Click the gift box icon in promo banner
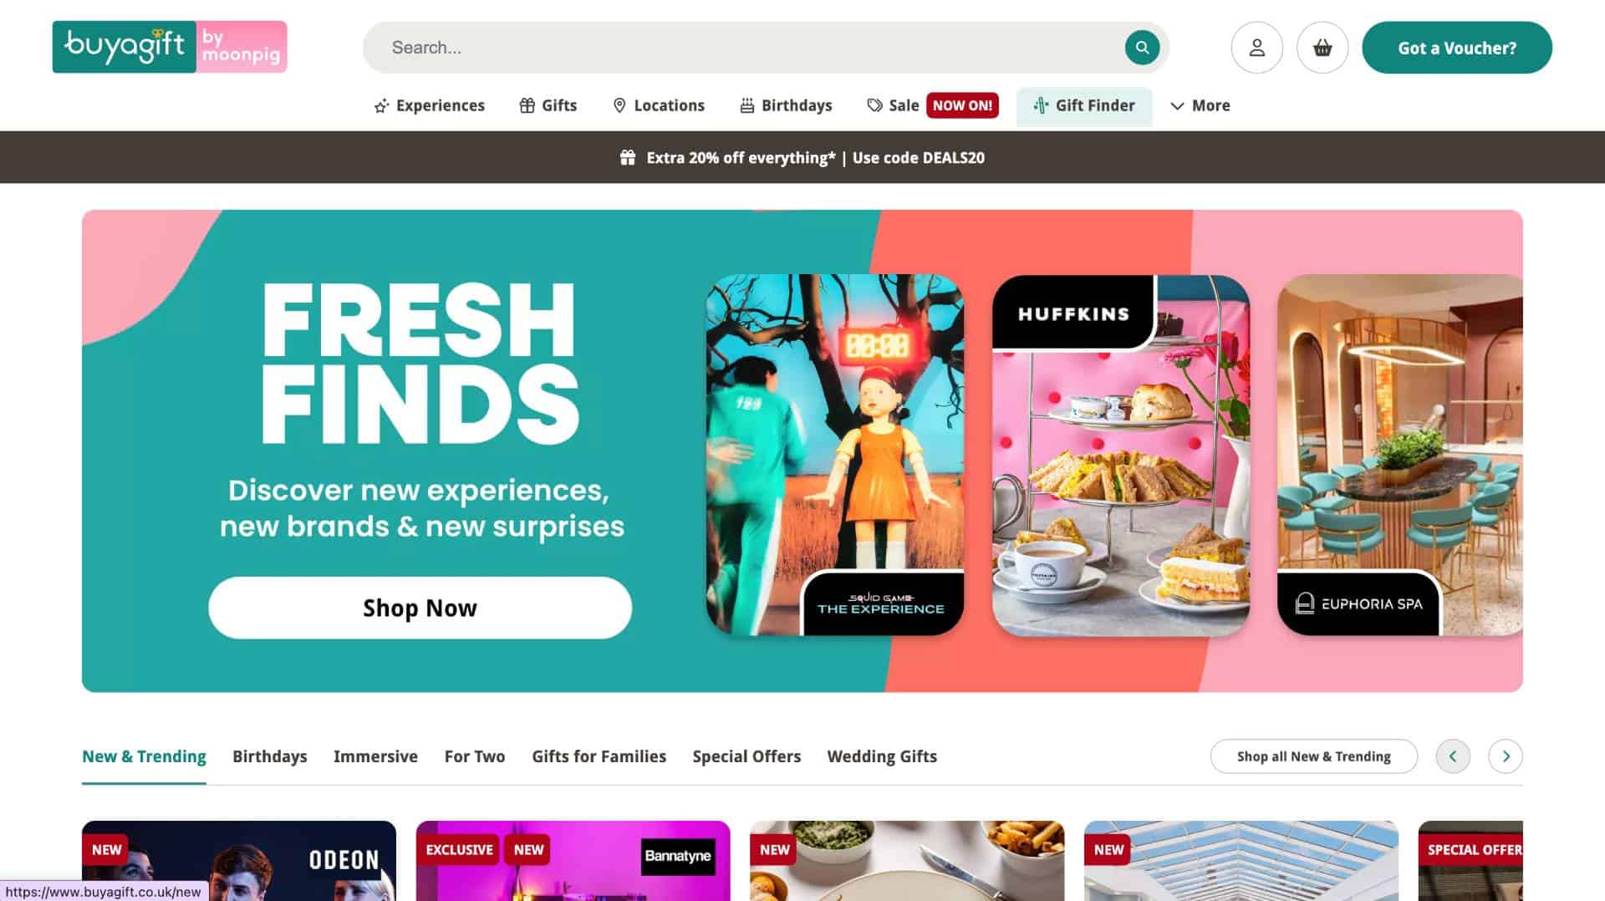 point(628,157)
